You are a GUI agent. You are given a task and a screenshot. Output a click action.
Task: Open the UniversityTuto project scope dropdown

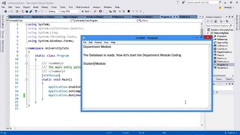38,21
